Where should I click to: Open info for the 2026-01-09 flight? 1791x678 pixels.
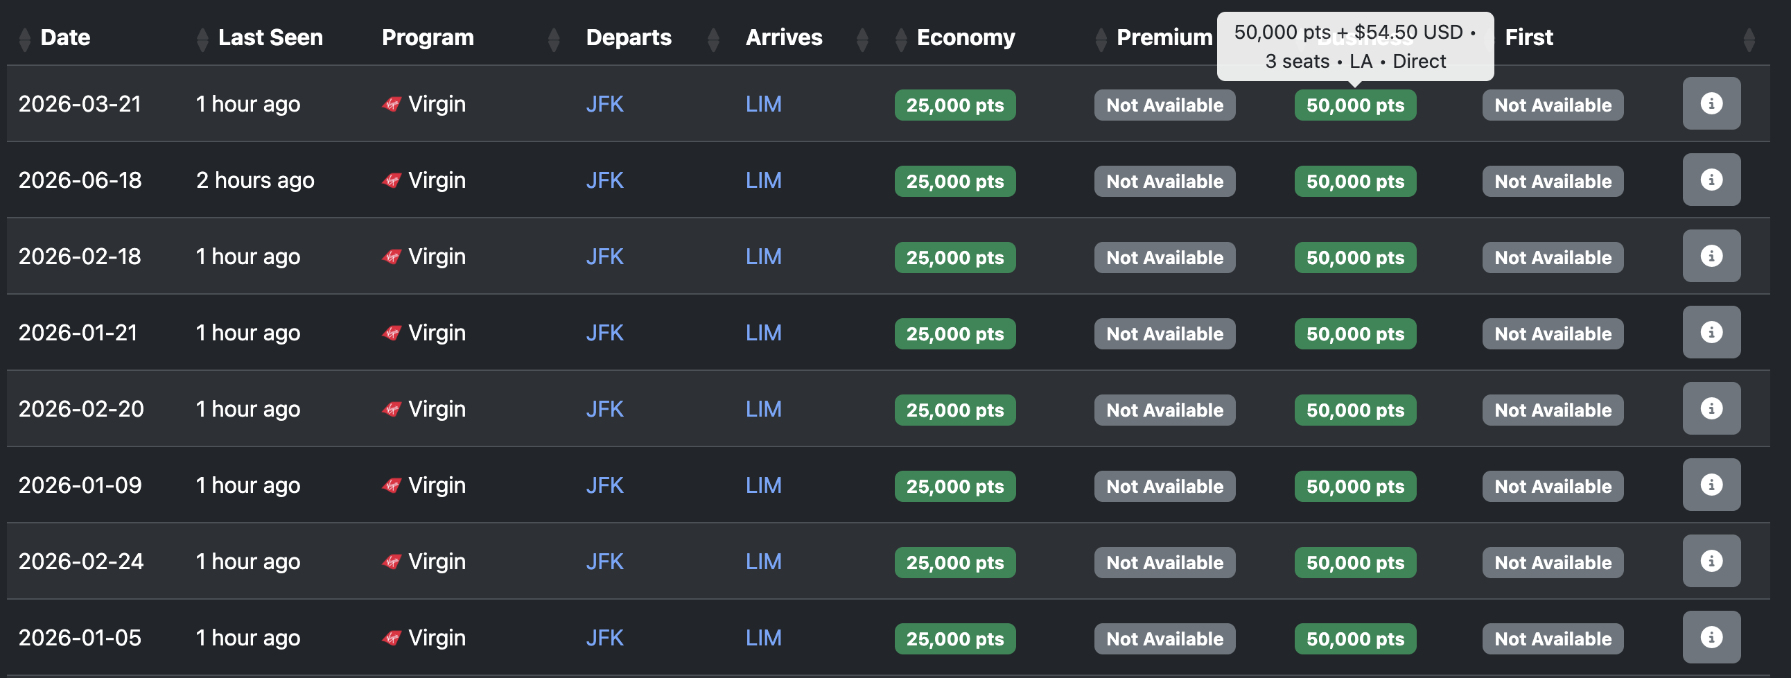(1711, 485)
